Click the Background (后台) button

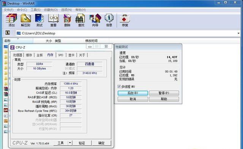coord(133,93)
